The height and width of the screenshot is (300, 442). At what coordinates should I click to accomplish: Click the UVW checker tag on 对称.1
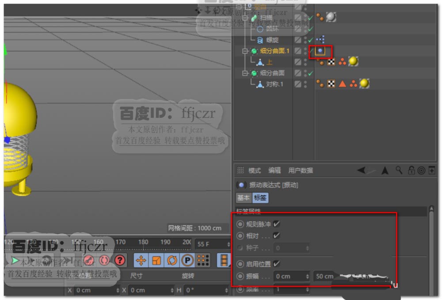331,84
